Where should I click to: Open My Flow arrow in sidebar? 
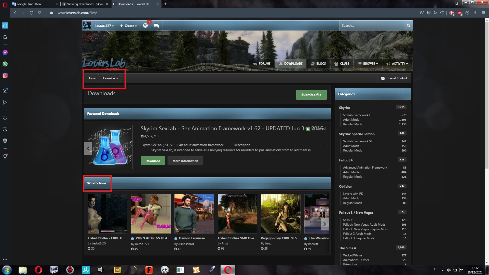pyautogui.click(x=5, y=102)
